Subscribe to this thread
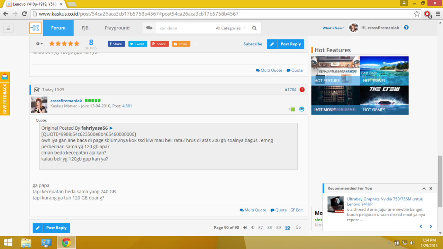Image resolution: width=443 pixels, height=249 pixels. point(253,44)
